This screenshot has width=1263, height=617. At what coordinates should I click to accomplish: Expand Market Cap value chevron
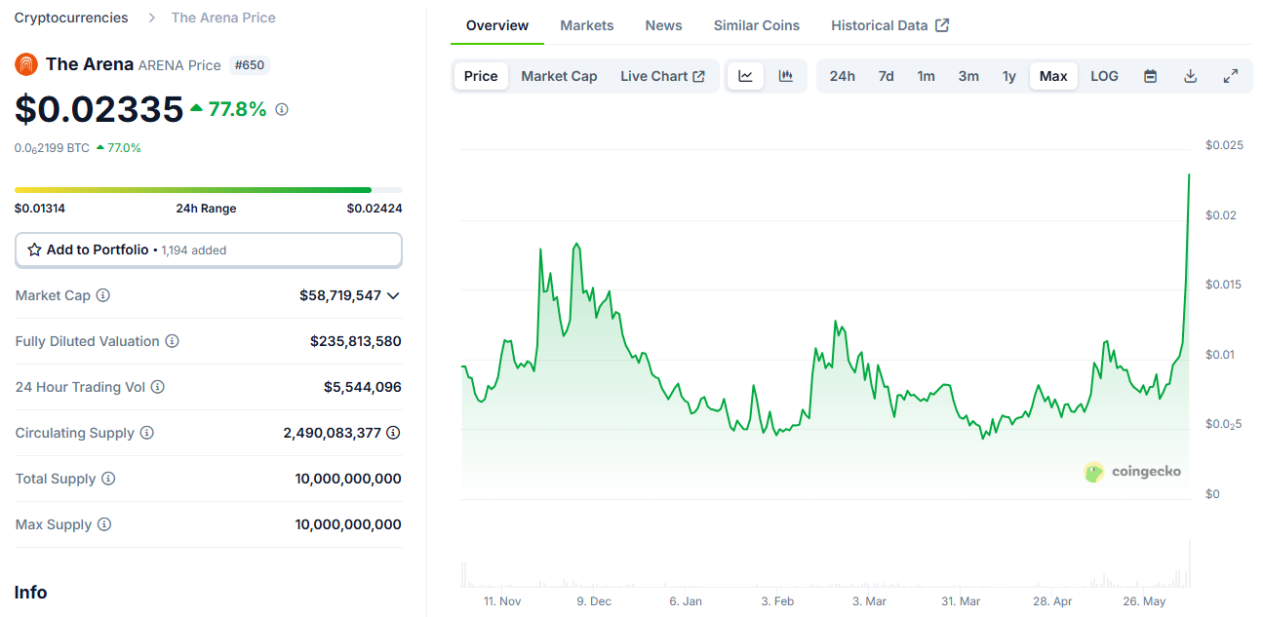pos(393,295)
